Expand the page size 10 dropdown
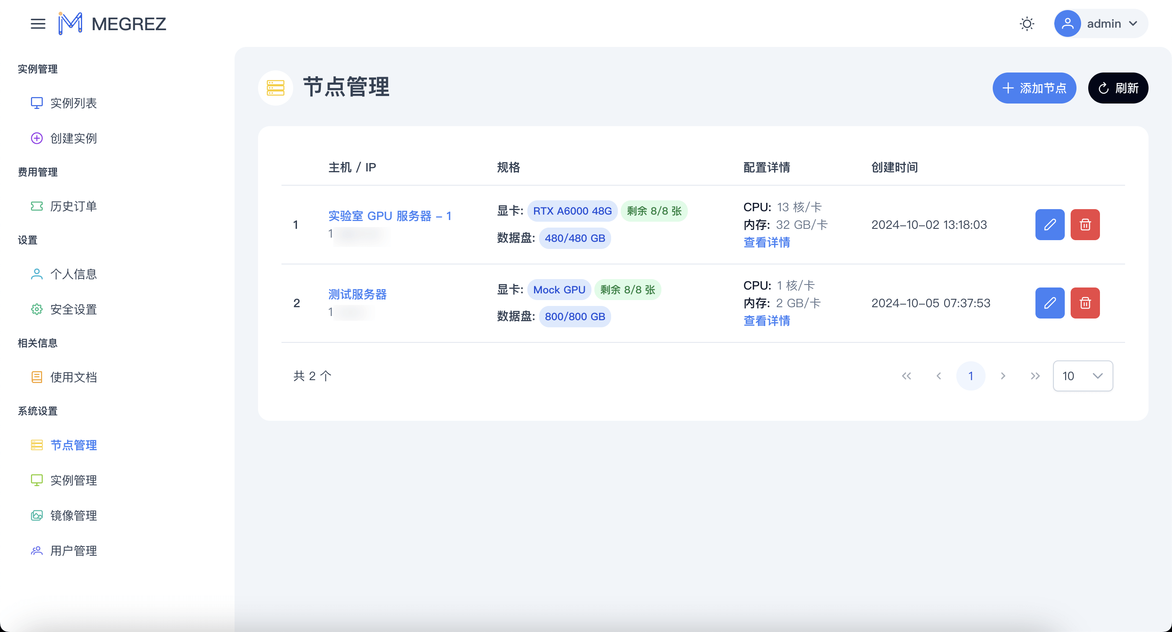 tap(1082, 376)
